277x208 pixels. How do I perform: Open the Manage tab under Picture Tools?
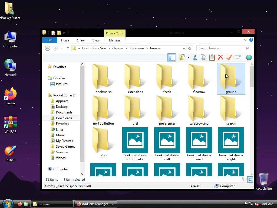[x=115, y=40]
